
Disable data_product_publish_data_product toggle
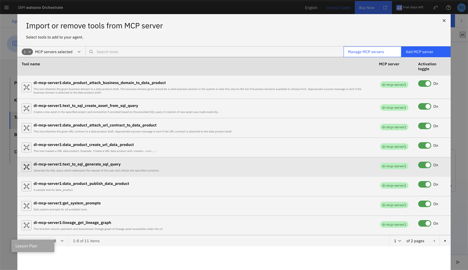(425, 184)
